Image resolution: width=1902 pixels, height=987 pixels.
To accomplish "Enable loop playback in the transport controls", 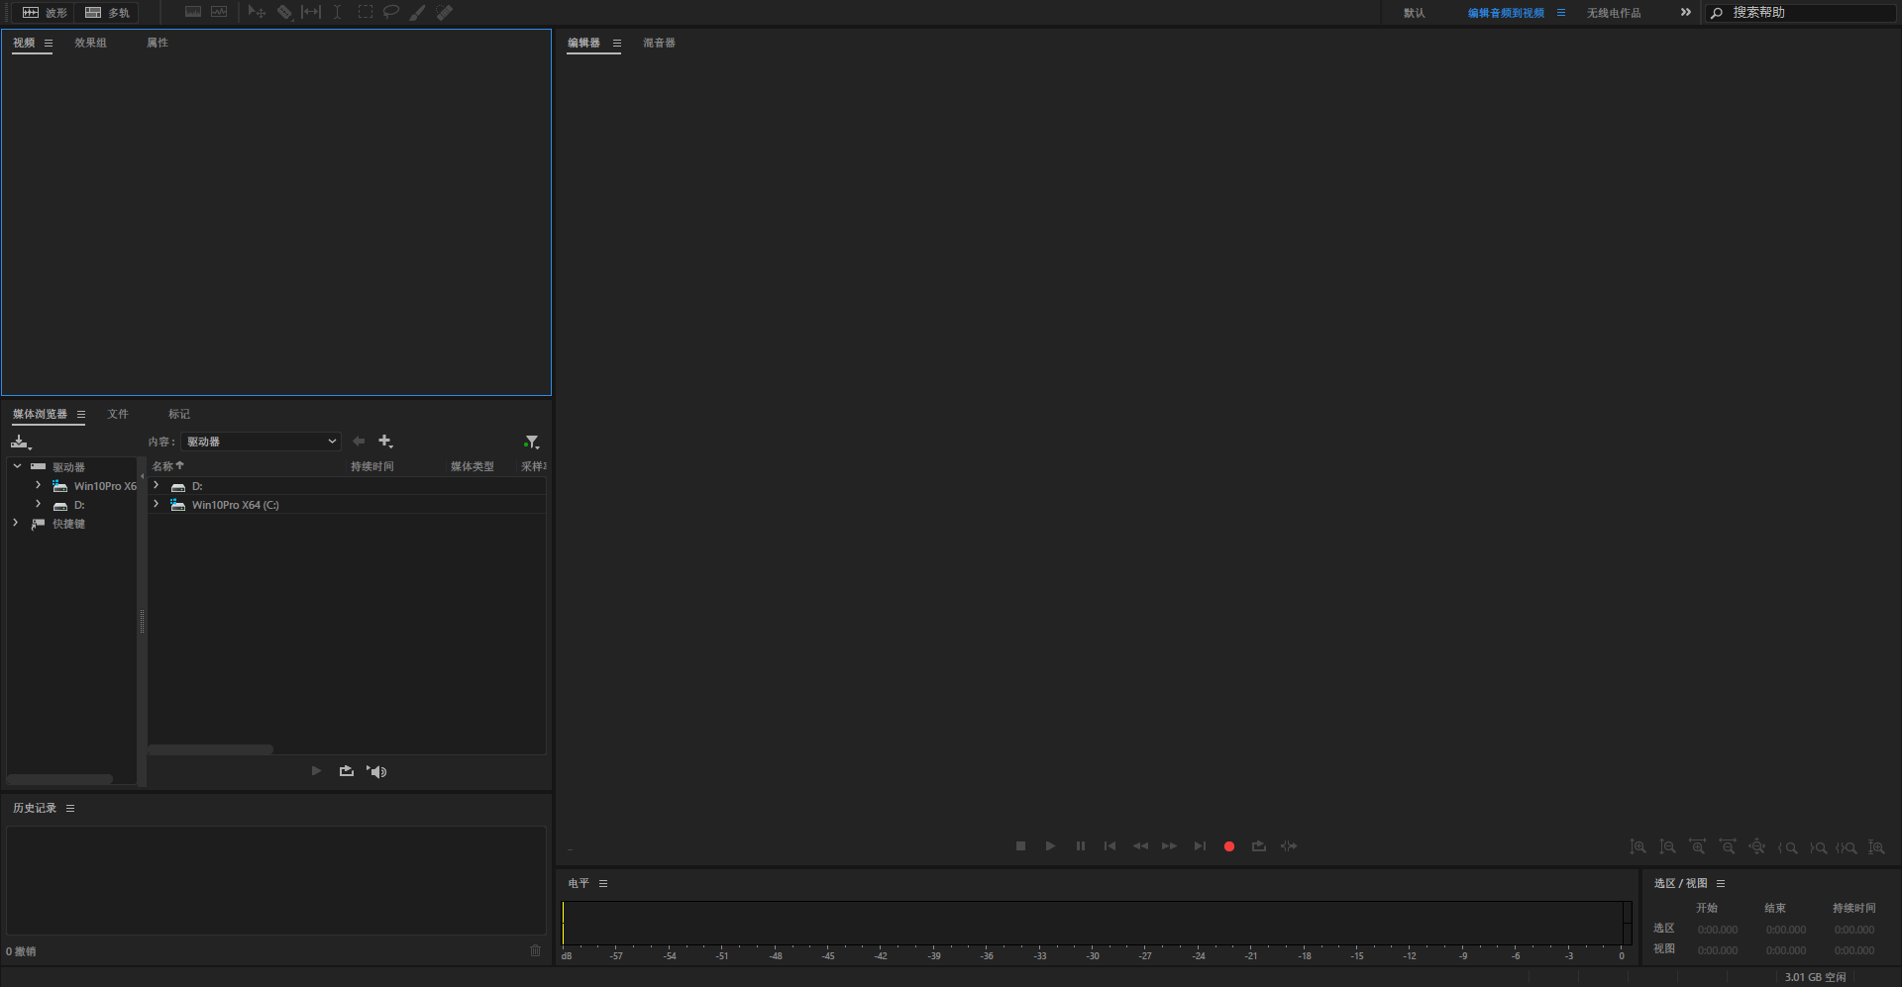I will [1259, 846].
